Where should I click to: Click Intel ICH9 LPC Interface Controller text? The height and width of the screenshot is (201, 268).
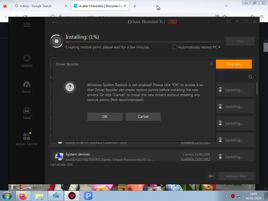[x=96, y=143]
